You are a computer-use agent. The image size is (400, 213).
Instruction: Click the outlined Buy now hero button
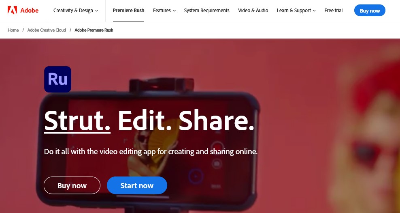pyautogui.click(x=72, y=185)
